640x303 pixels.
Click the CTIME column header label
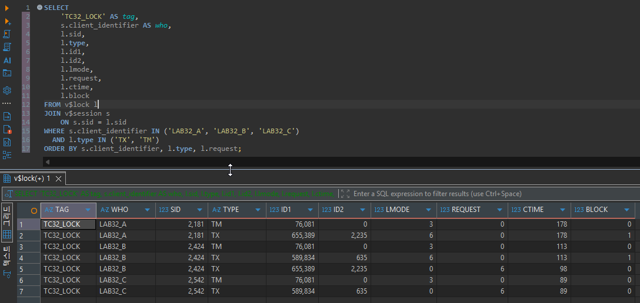pyautogui.click(x=533, y=210)
